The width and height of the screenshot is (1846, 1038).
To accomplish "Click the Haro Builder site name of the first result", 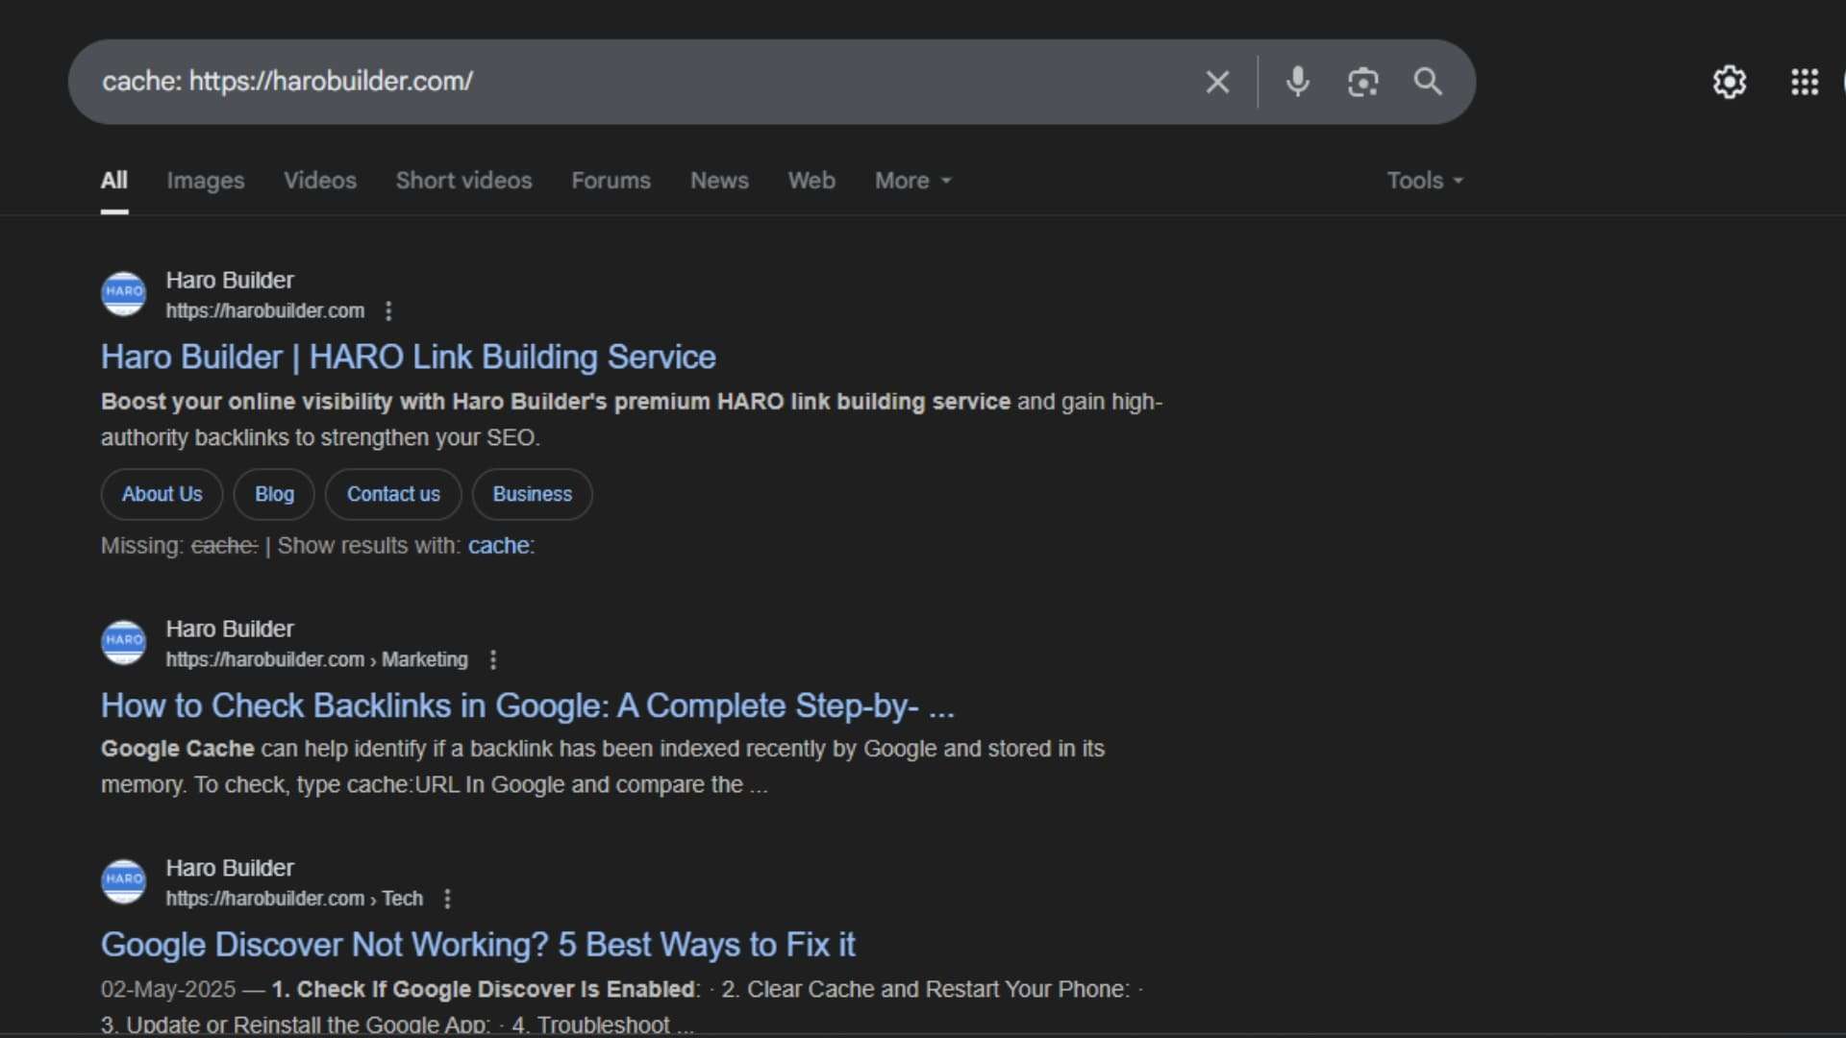I will tap(230, 281).
